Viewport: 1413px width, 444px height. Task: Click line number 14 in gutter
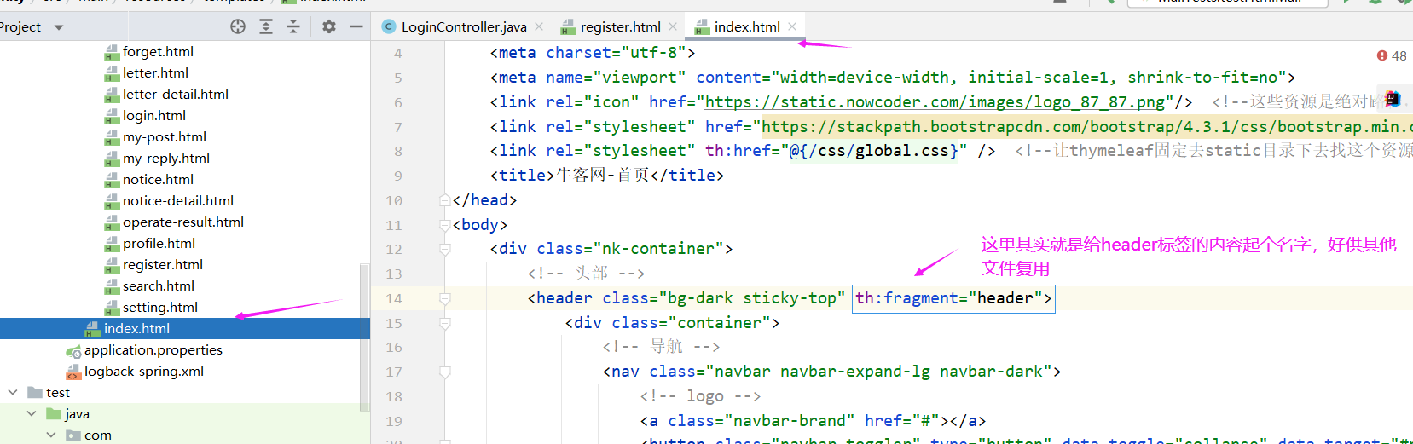[393, 298]
